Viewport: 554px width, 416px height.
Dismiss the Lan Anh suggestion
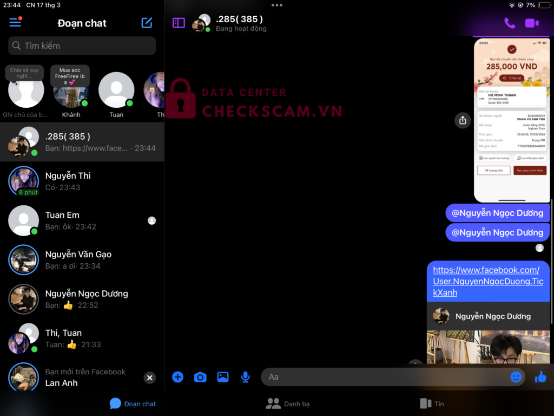click(150, 378)
